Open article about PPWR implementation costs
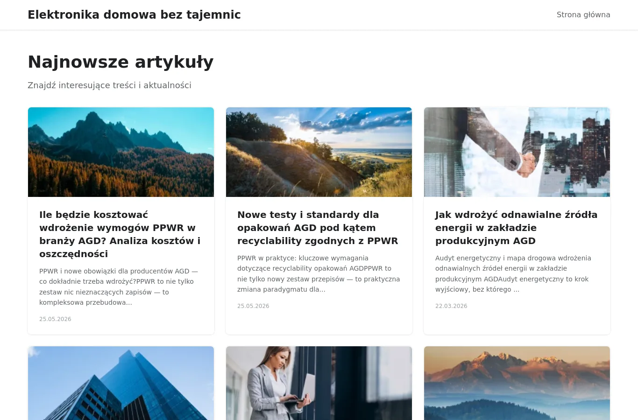The width and height of the screenshot is (638, 420). [x=121, y=234]
